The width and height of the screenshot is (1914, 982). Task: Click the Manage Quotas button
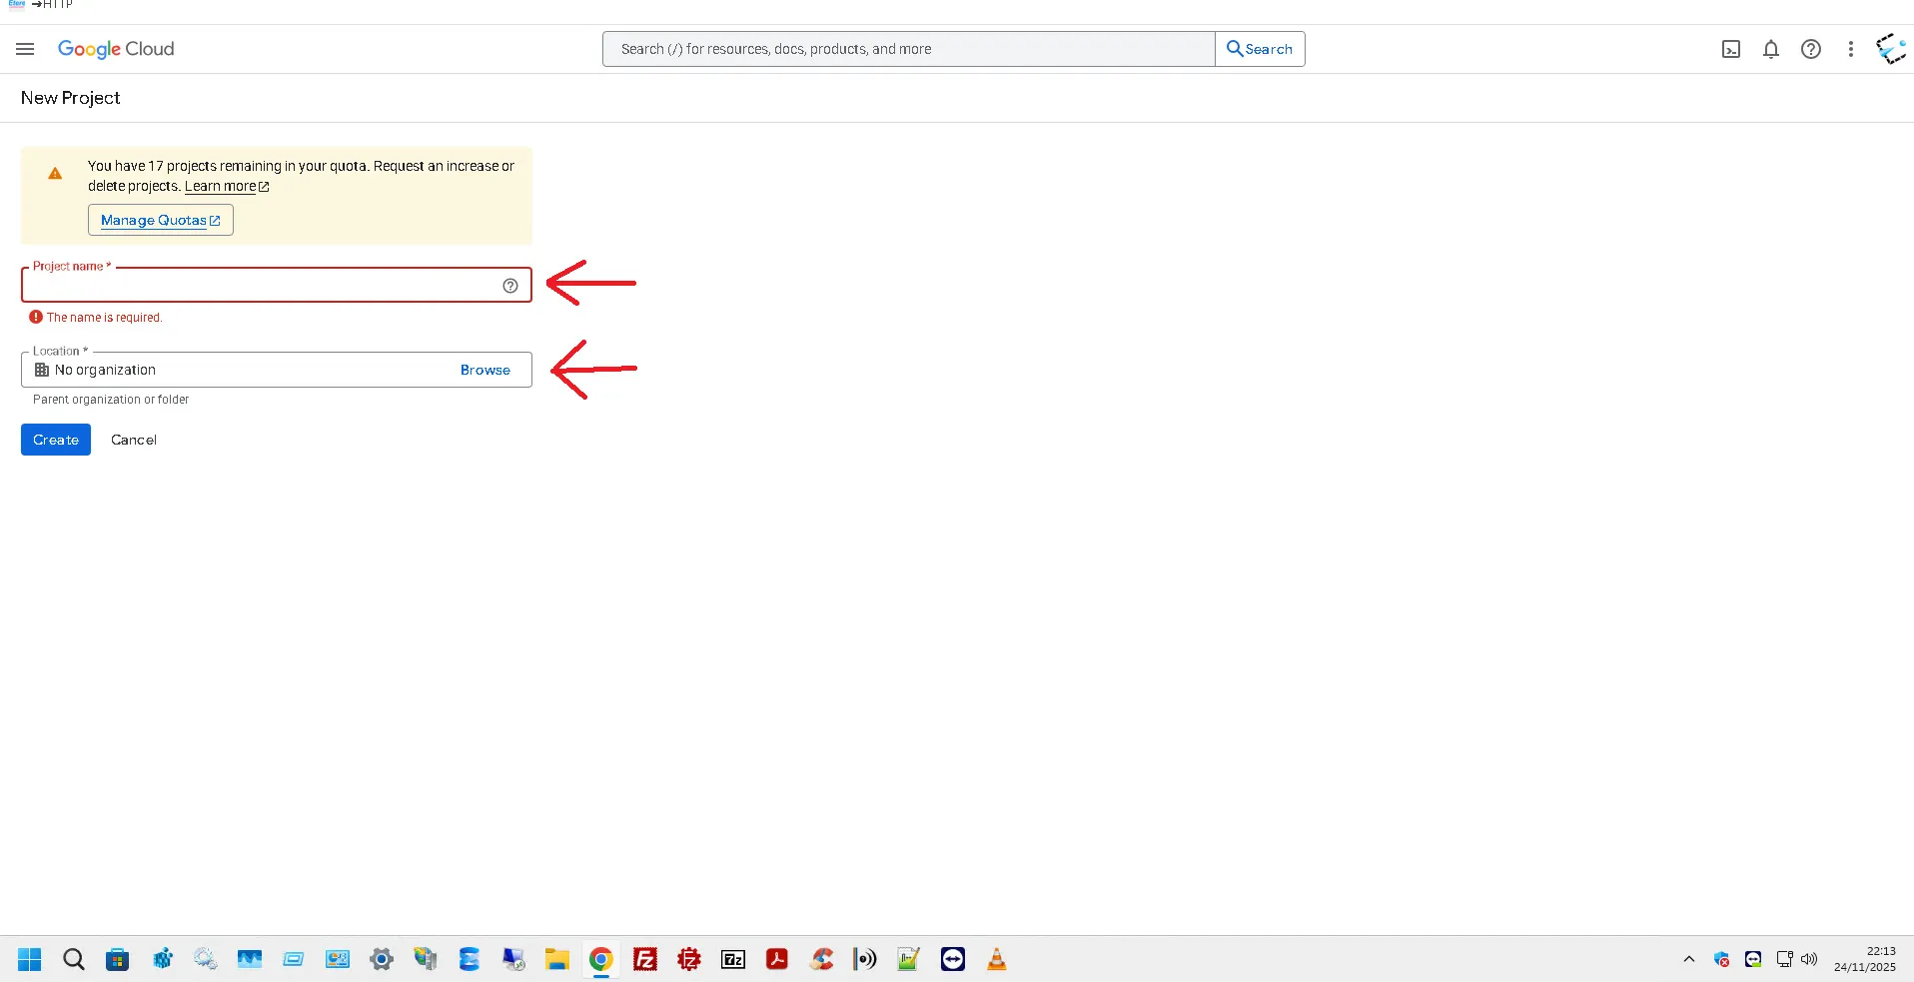pyautogui.click(x=160, y=220)
